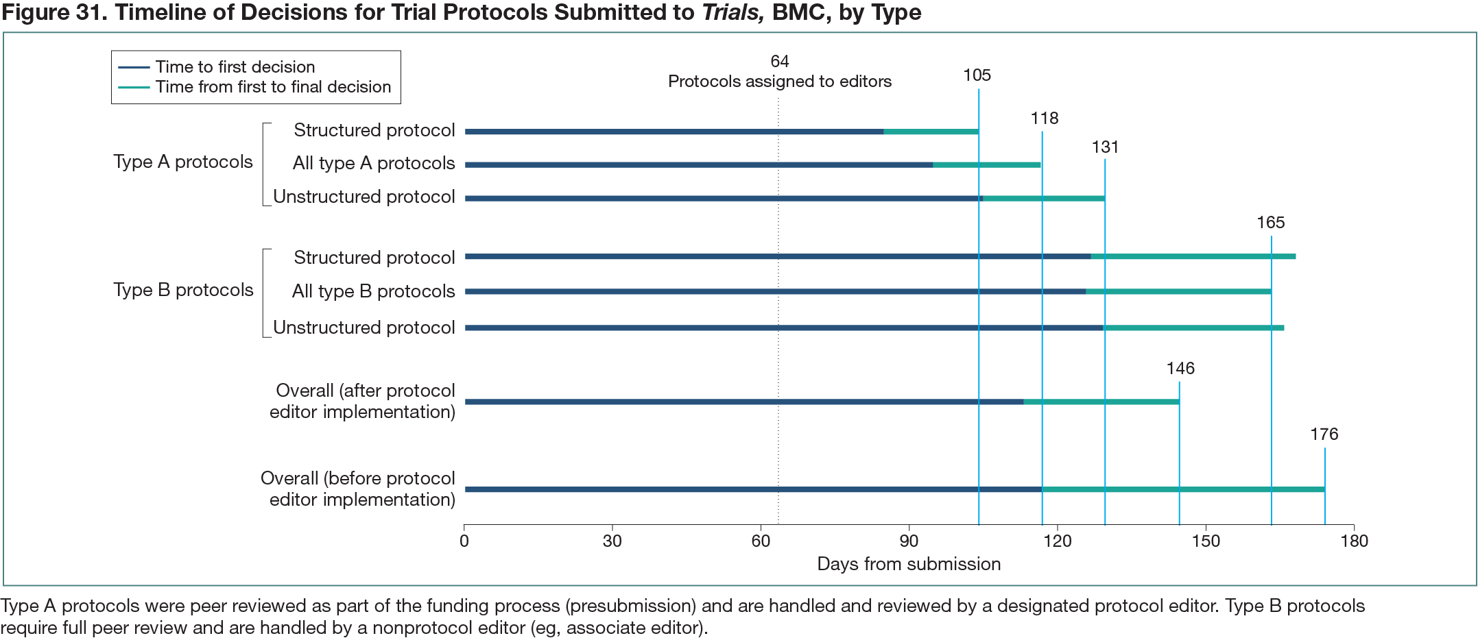Select the '118' vertical marker label
The width and height of the screenshot is (1478, 638).
coord(1044,119)
